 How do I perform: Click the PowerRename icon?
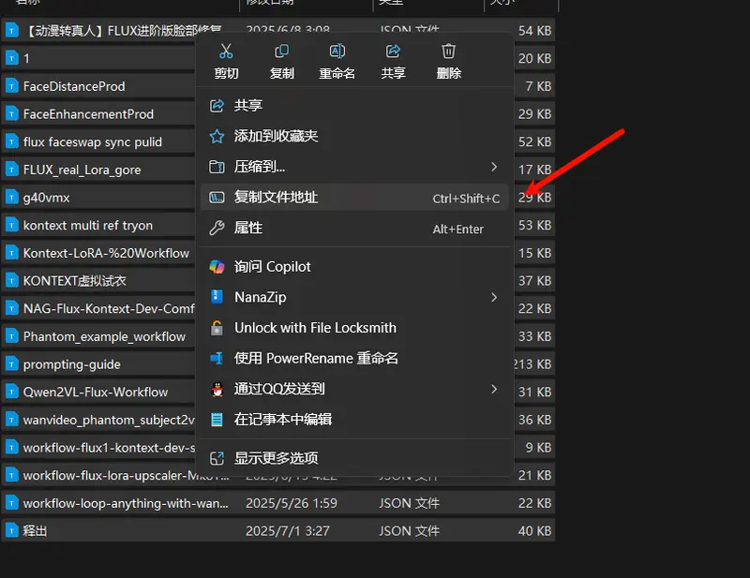pos(217,358)
